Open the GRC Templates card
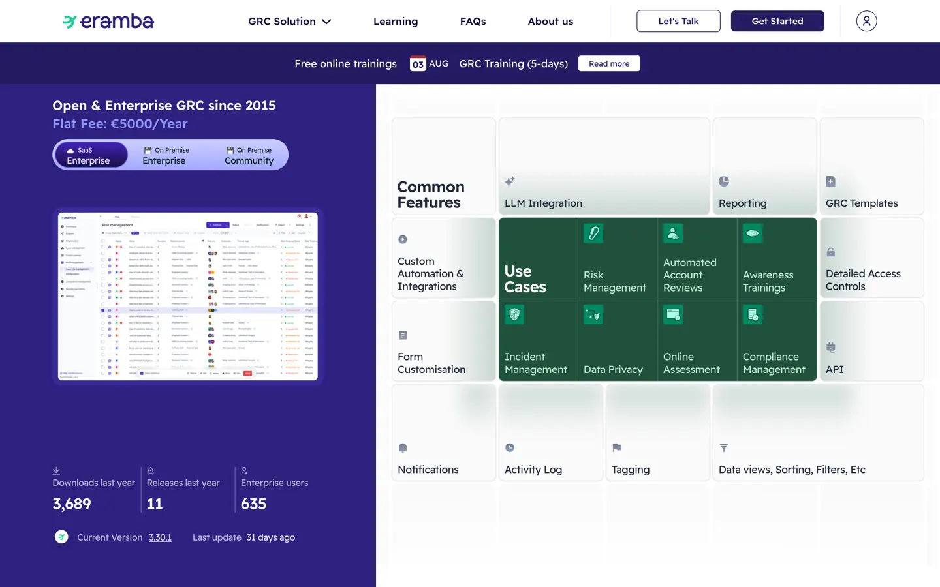The height and width of the screenshot is (587, 940). click(x=871, y=166)
